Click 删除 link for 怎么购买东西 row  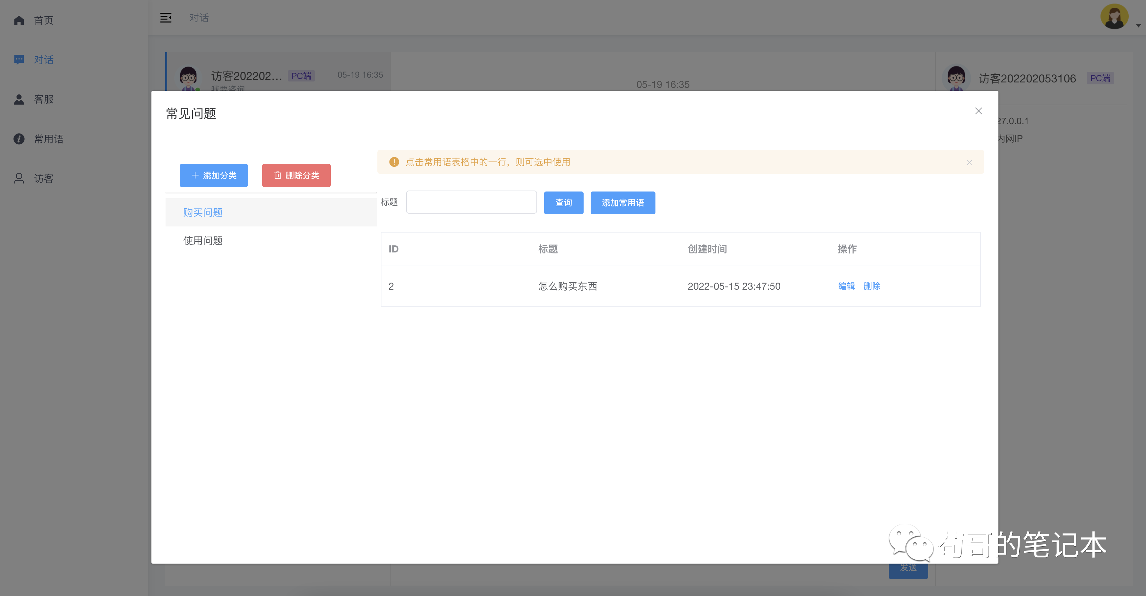pos(872,286)
